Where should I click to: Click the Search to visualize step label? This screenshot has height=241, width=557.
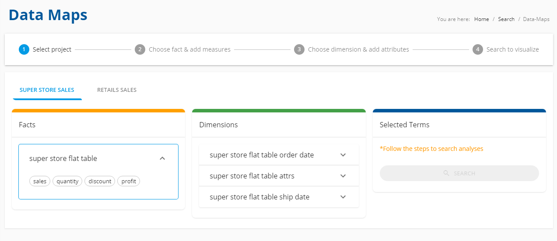point(513,49)
